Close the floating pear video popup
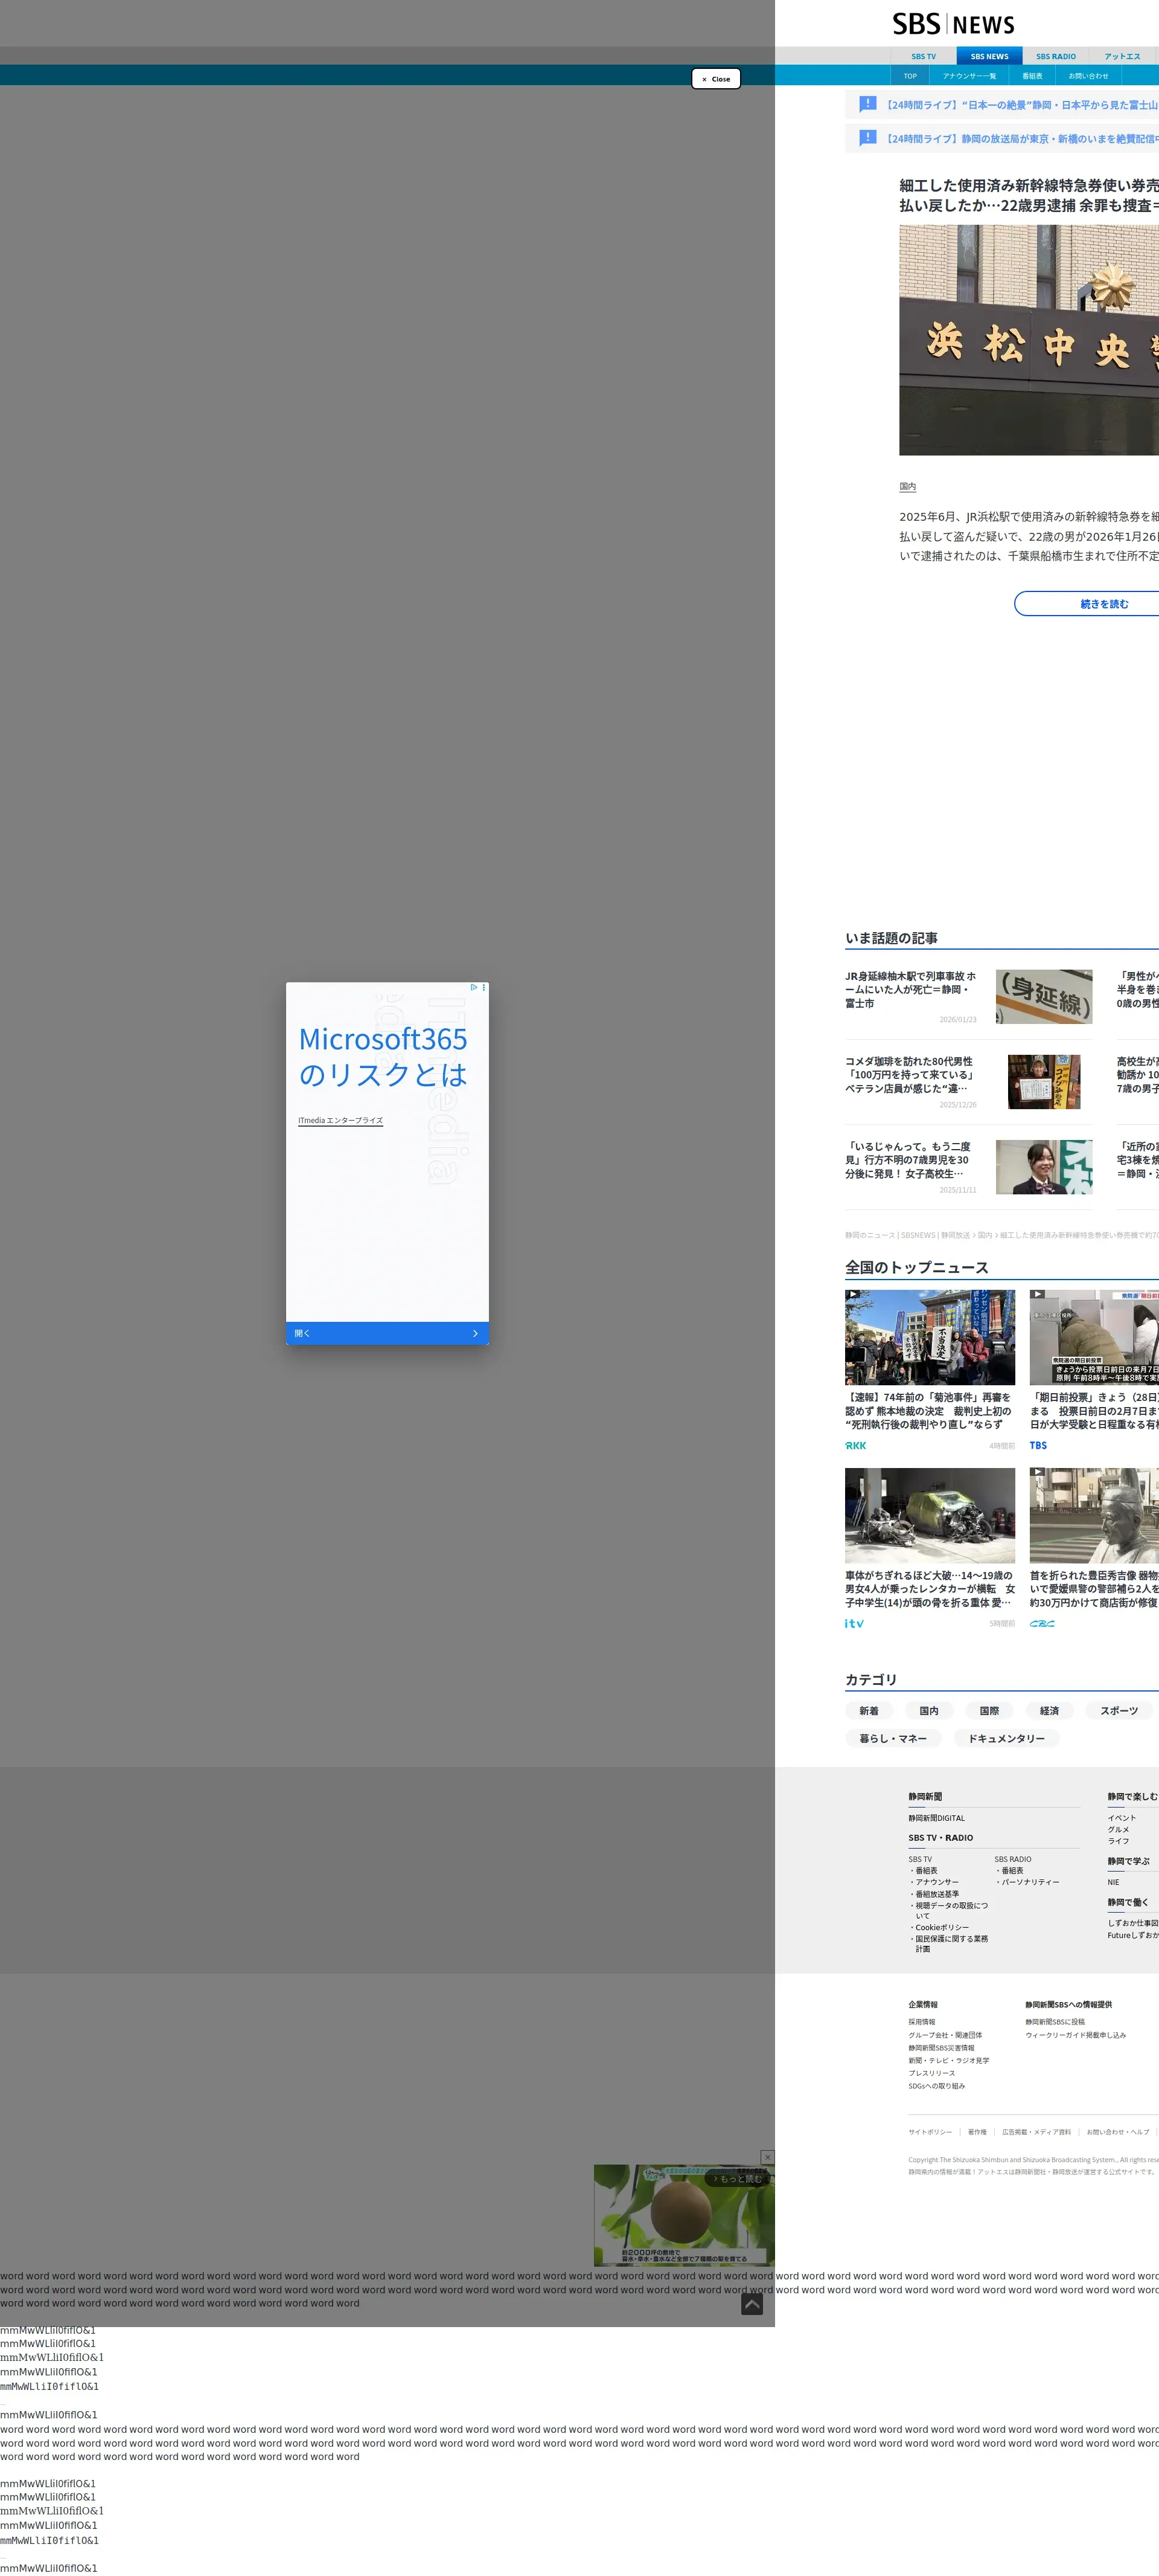The width and height of the screenshot is (1159, 2576). coord(767,2157)
